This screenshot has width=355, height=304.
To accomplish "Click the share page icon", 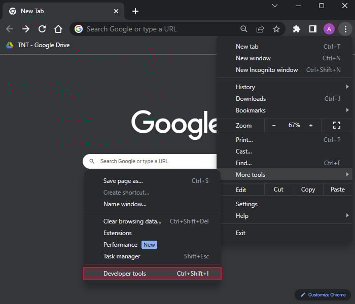I will pos(260,29).
